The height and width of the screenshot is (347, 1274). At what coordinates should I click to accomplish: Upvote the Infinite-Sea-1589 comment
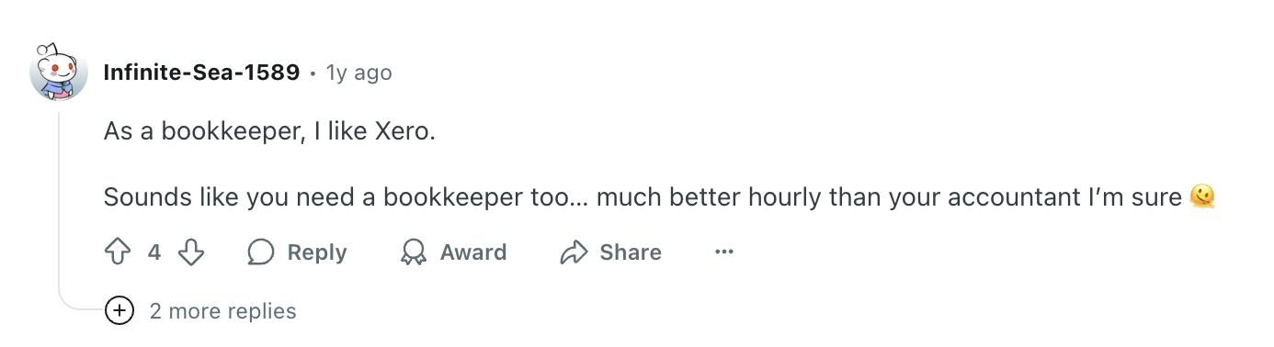pyautogui.click(x=119, y=252)
